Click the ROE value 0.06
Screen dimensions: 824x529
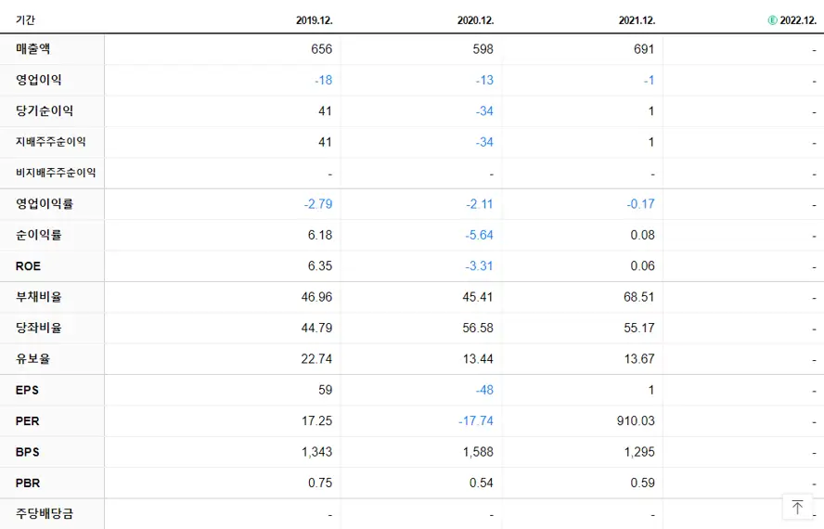643,266
